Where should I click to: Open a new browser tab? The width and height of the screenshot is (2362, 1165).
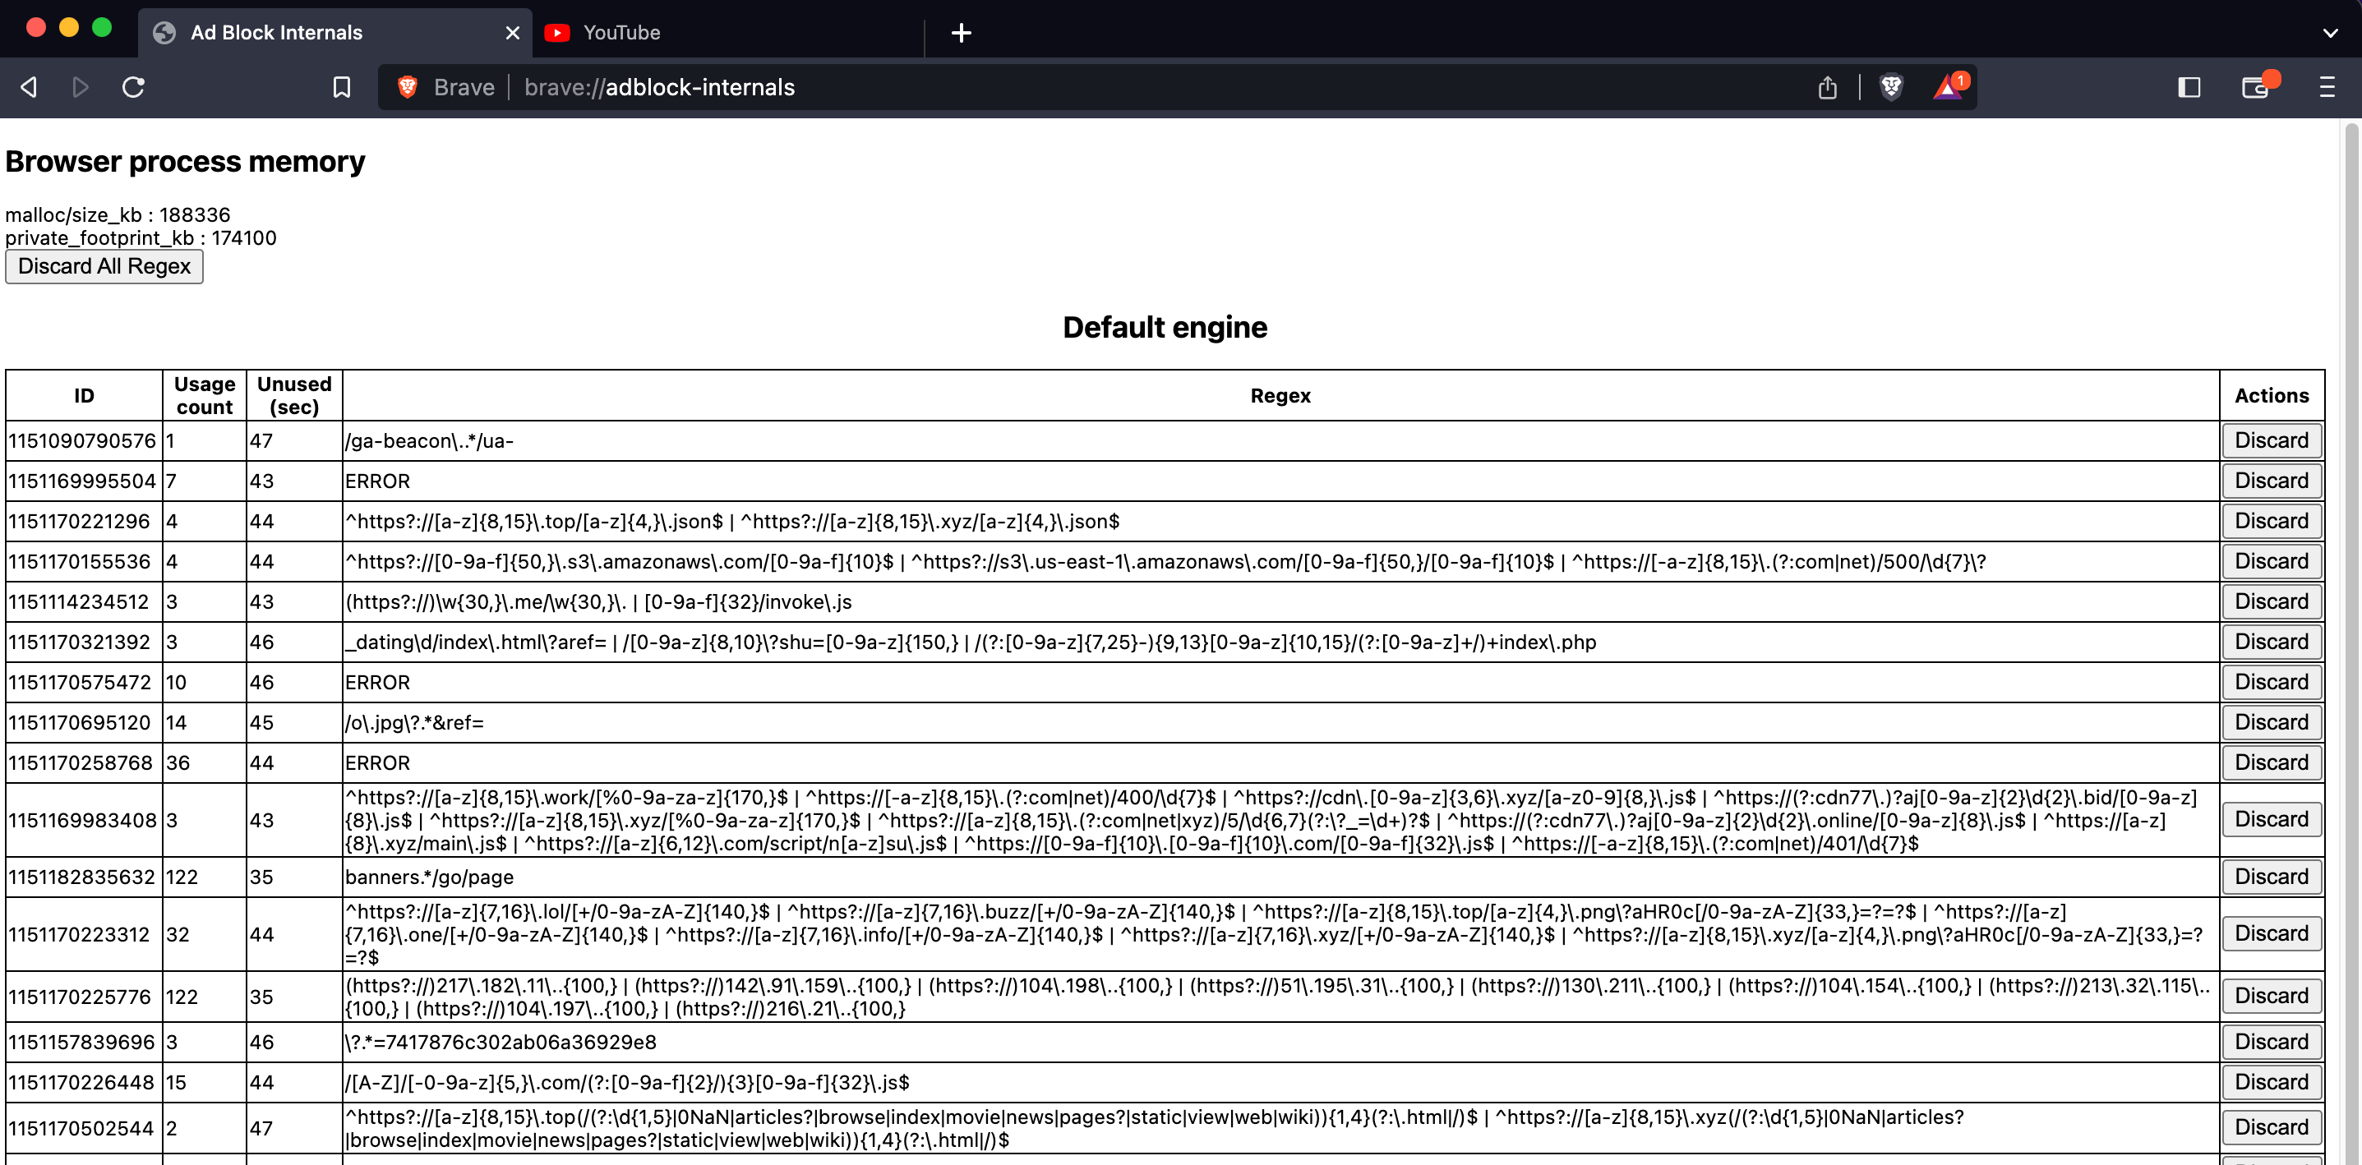pyautogui.click(x=961, y=33)
